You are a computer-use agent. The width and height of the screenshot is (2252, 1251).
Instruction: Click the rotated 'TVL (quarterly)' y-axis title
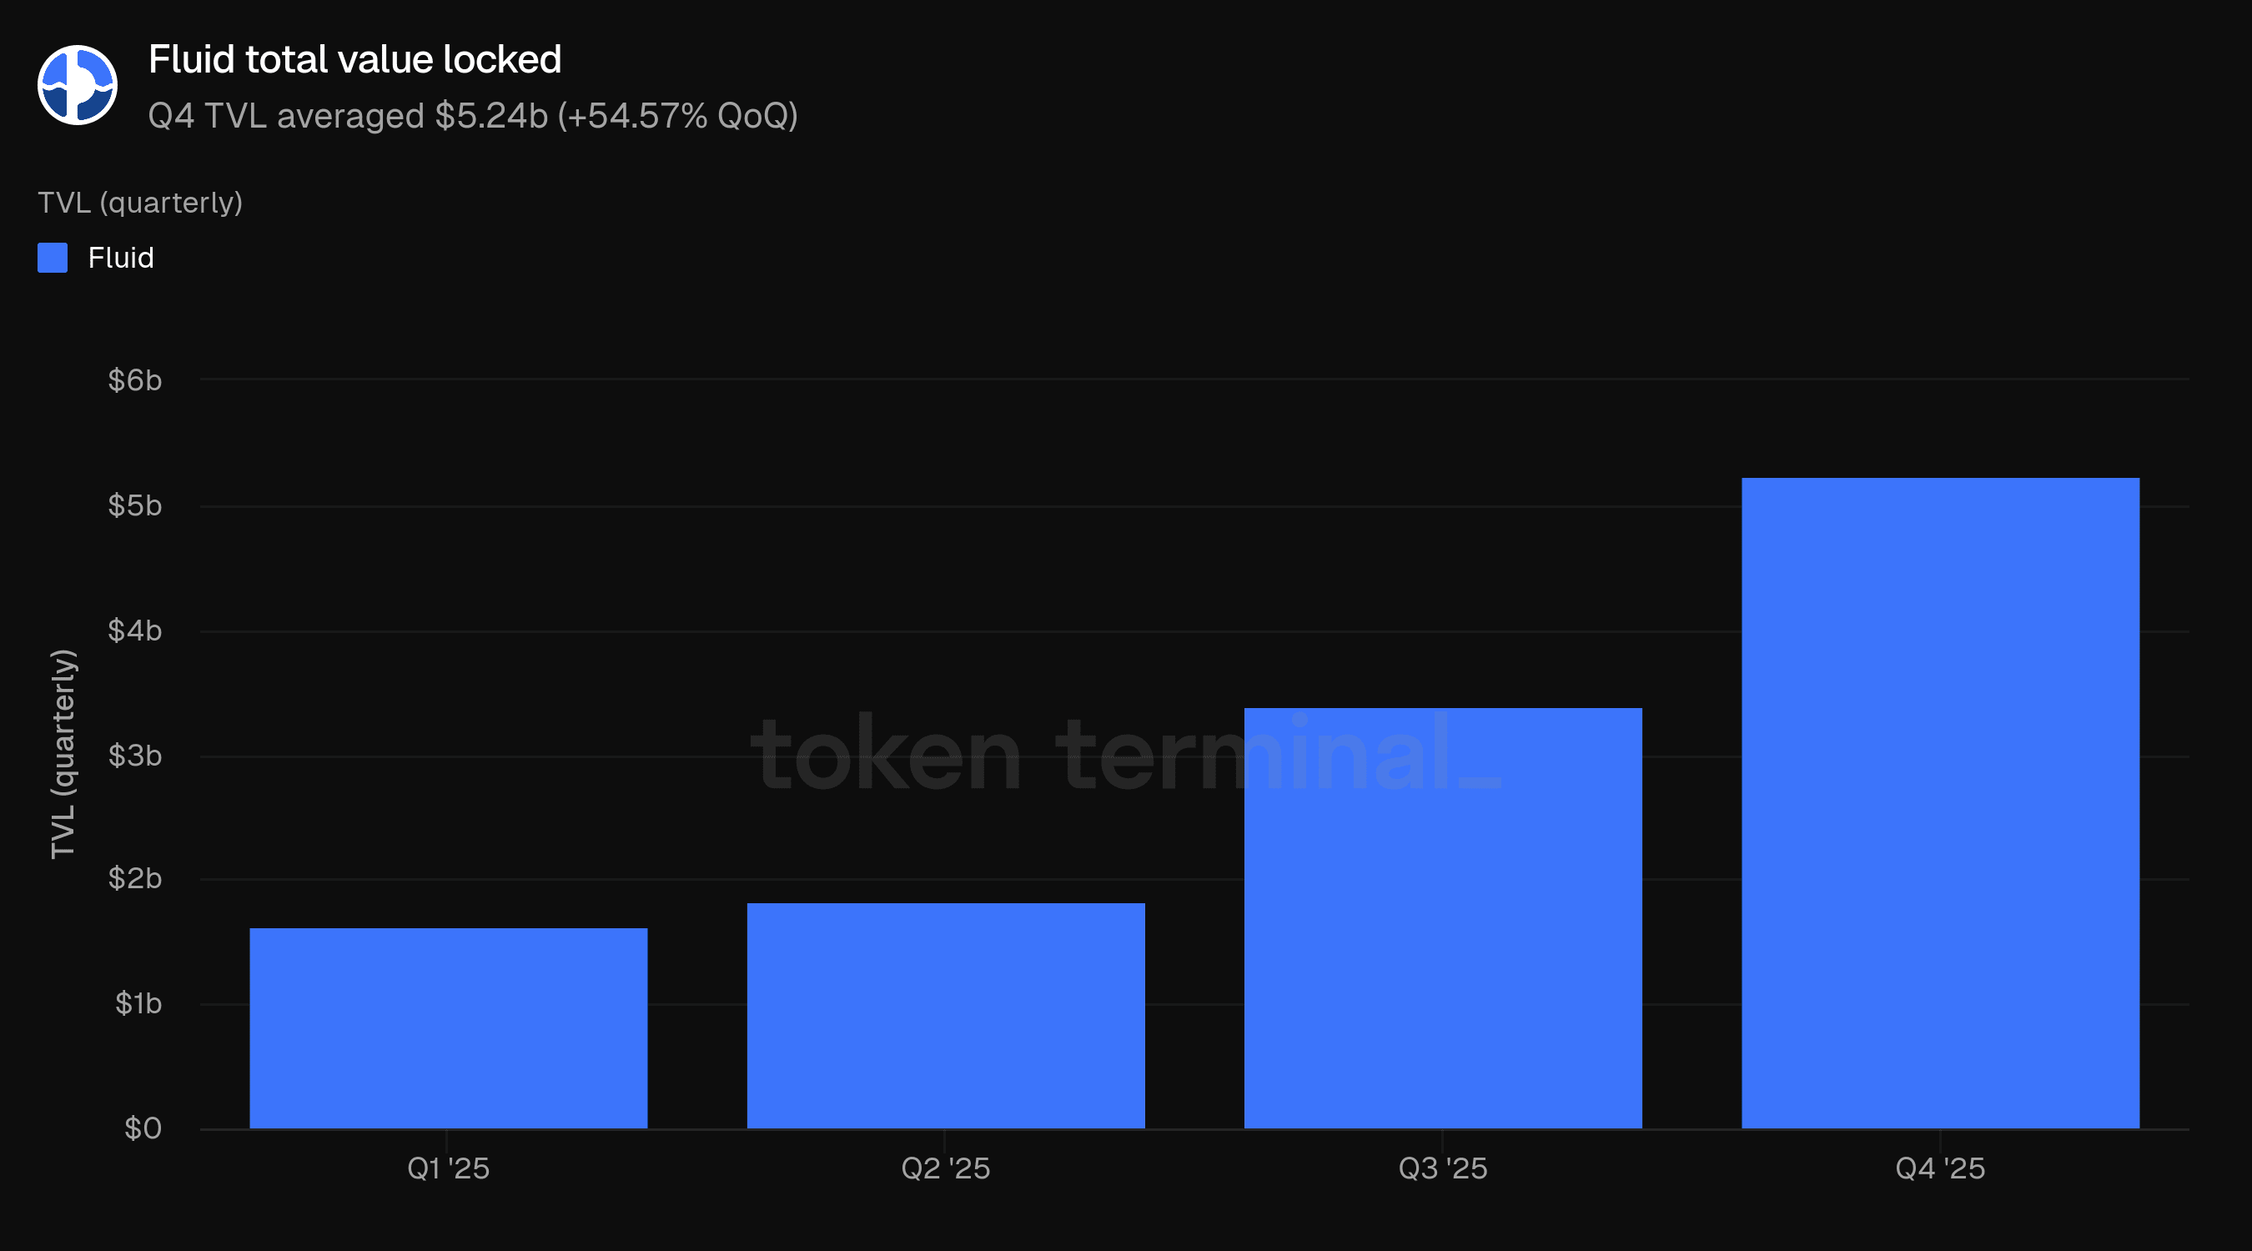pos(63,754)
